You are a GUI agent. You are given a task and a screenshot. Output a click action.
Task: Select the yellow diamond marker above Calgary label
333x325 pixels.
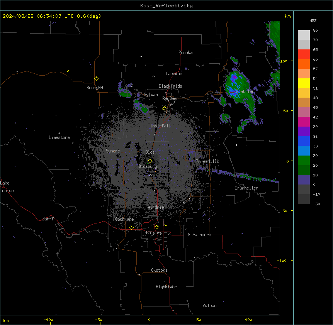[156, 227]
